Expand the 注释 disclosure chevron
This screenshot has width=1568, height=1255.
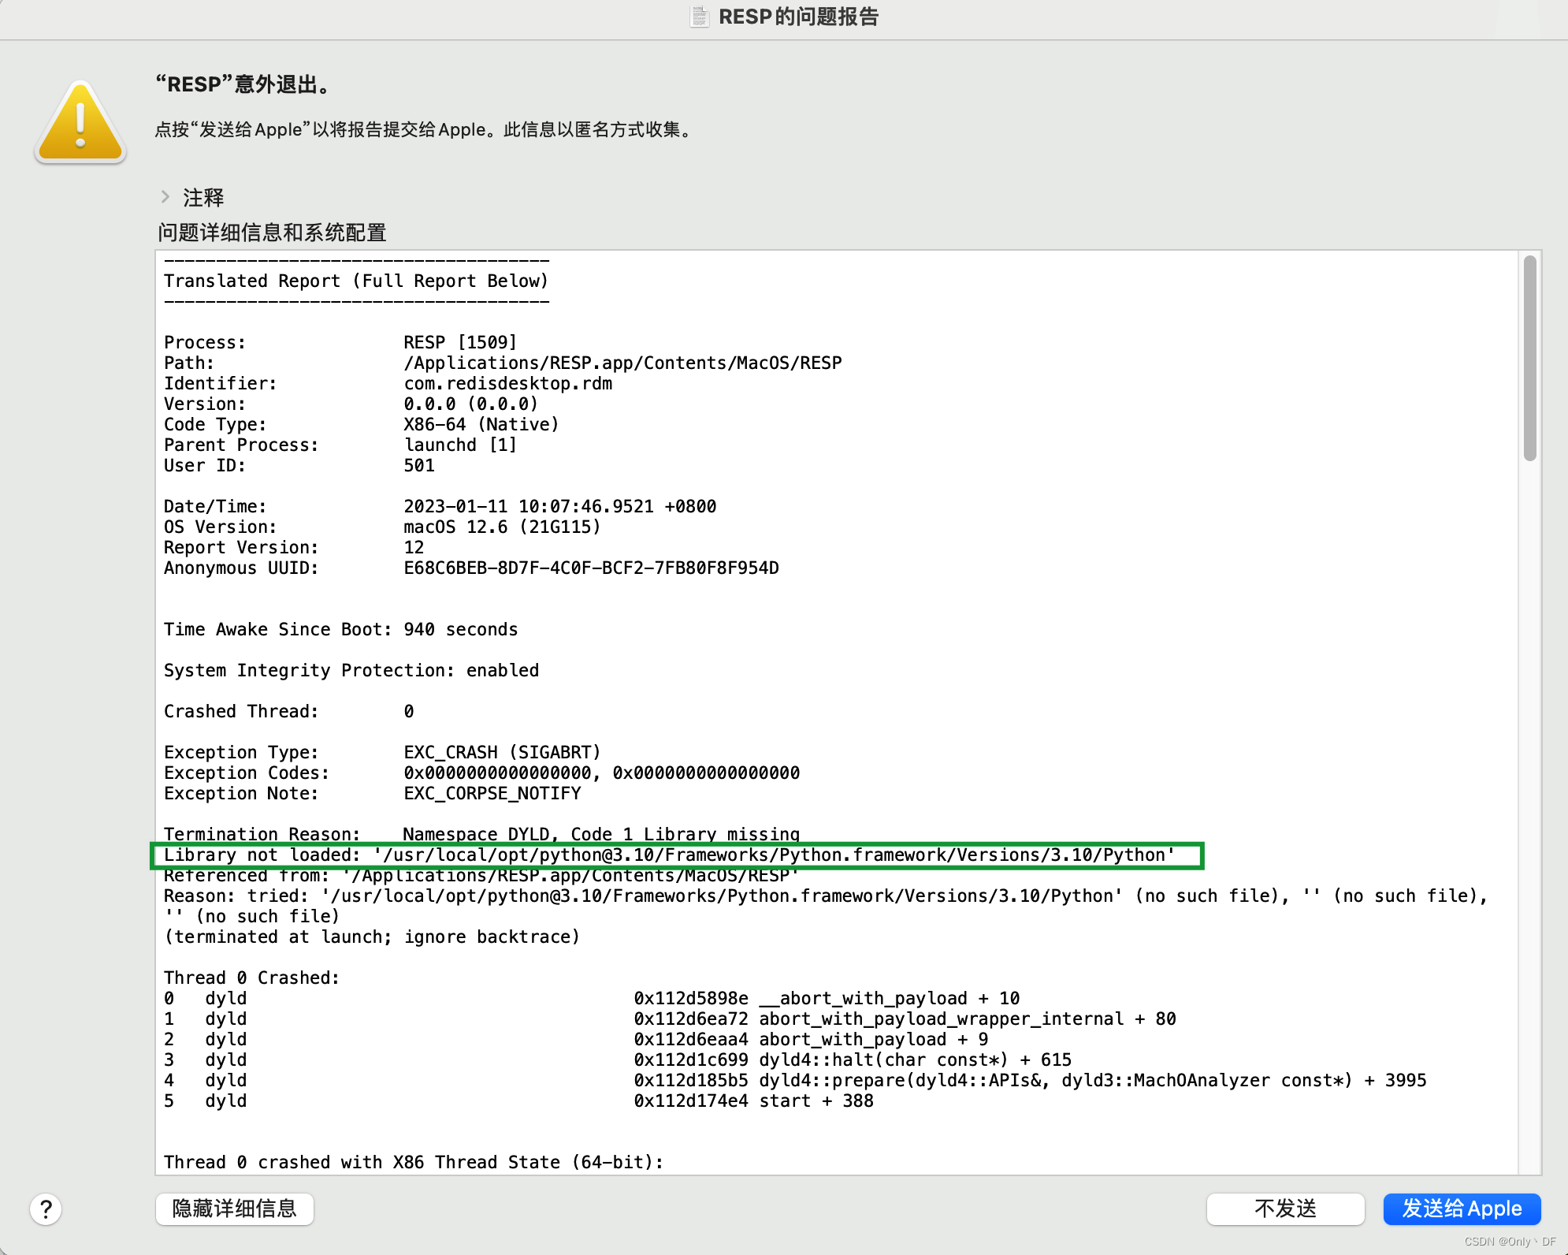click(165, 196)
